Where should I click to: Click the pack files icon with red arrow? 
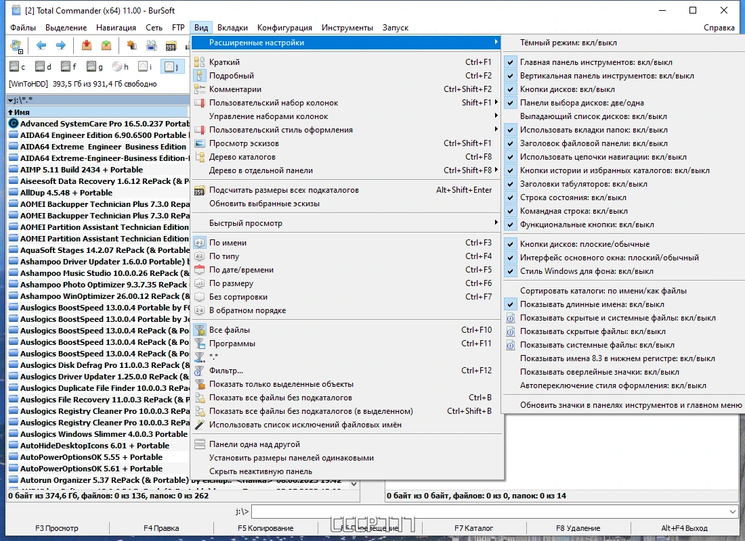click(87, 45)
